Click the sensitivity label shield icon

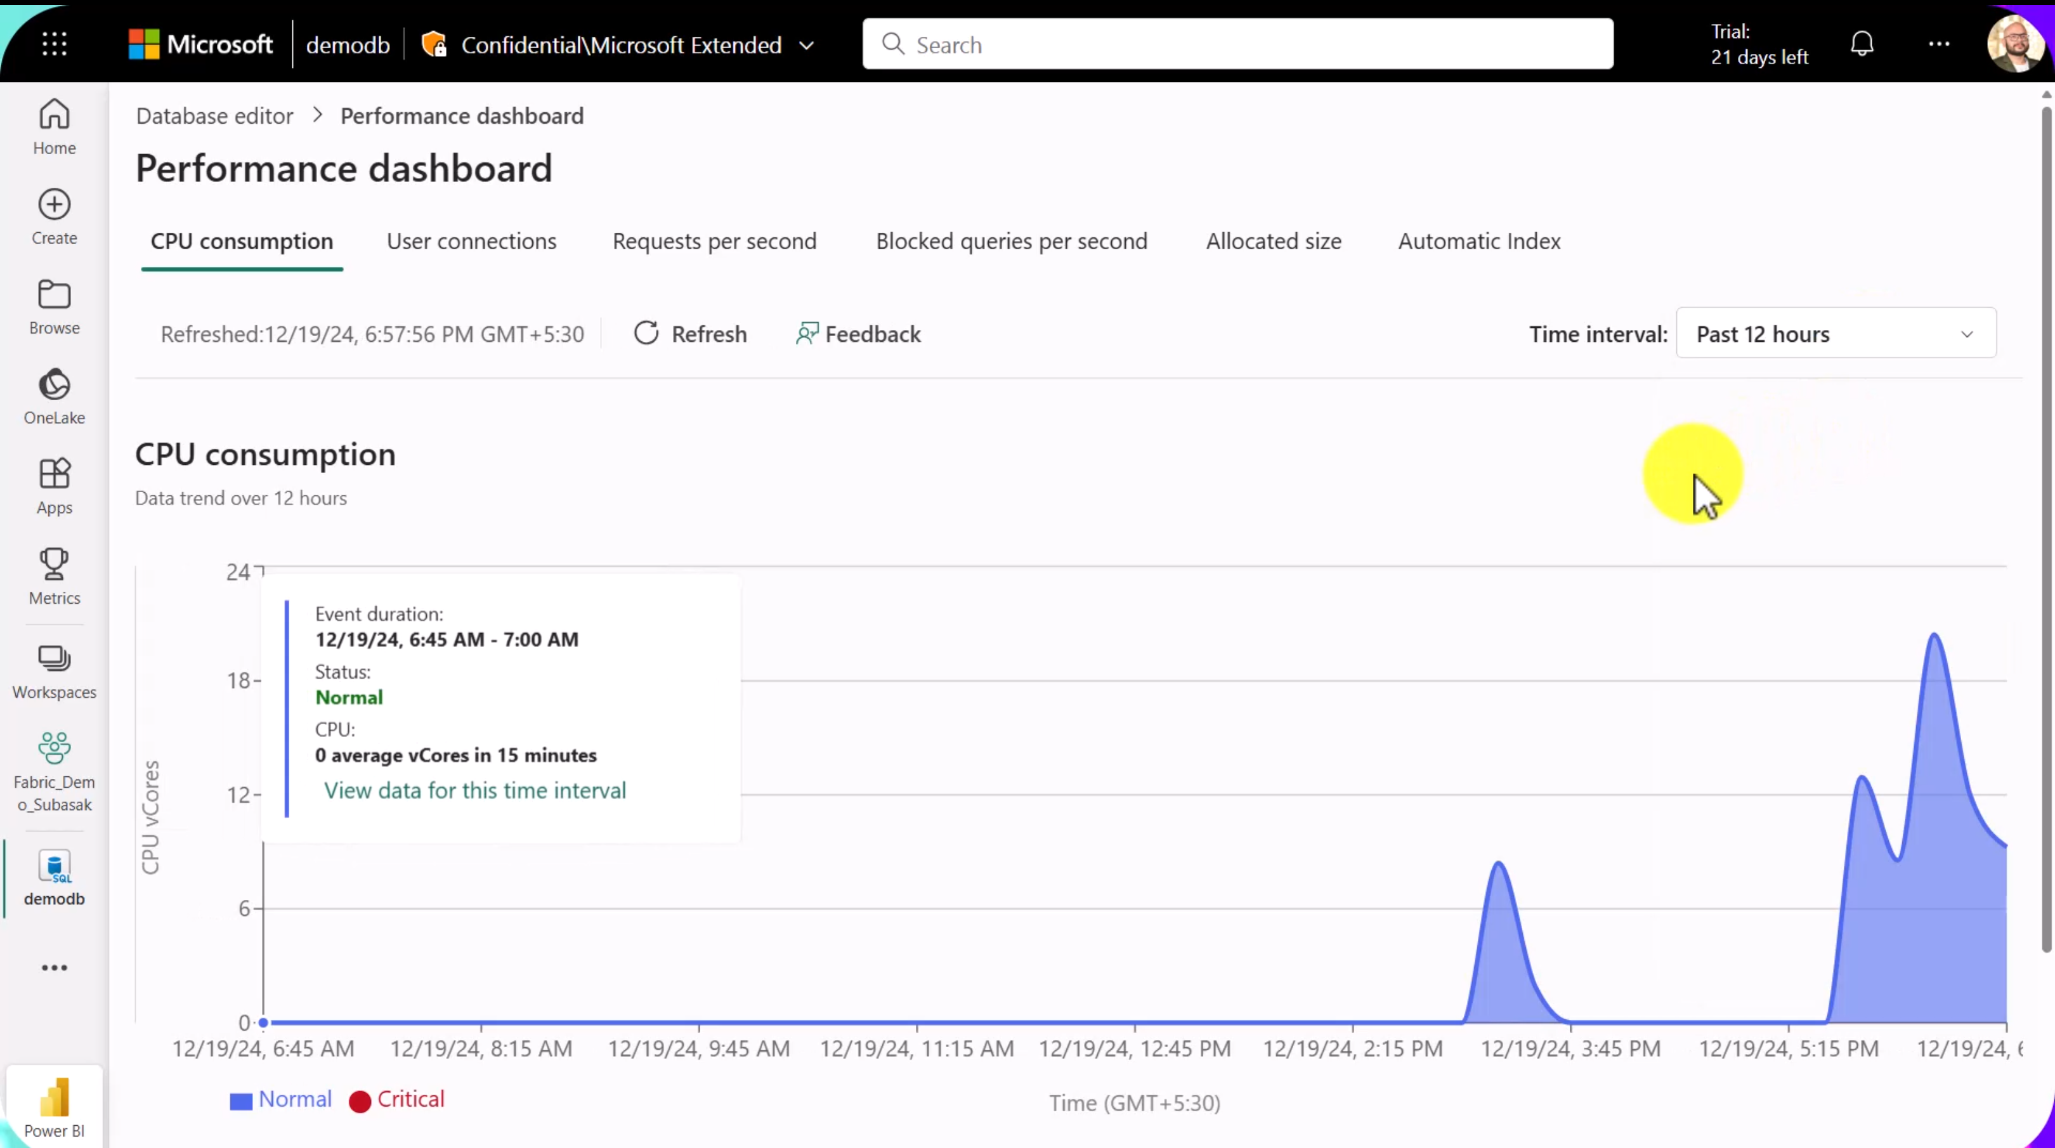point(434,44)
